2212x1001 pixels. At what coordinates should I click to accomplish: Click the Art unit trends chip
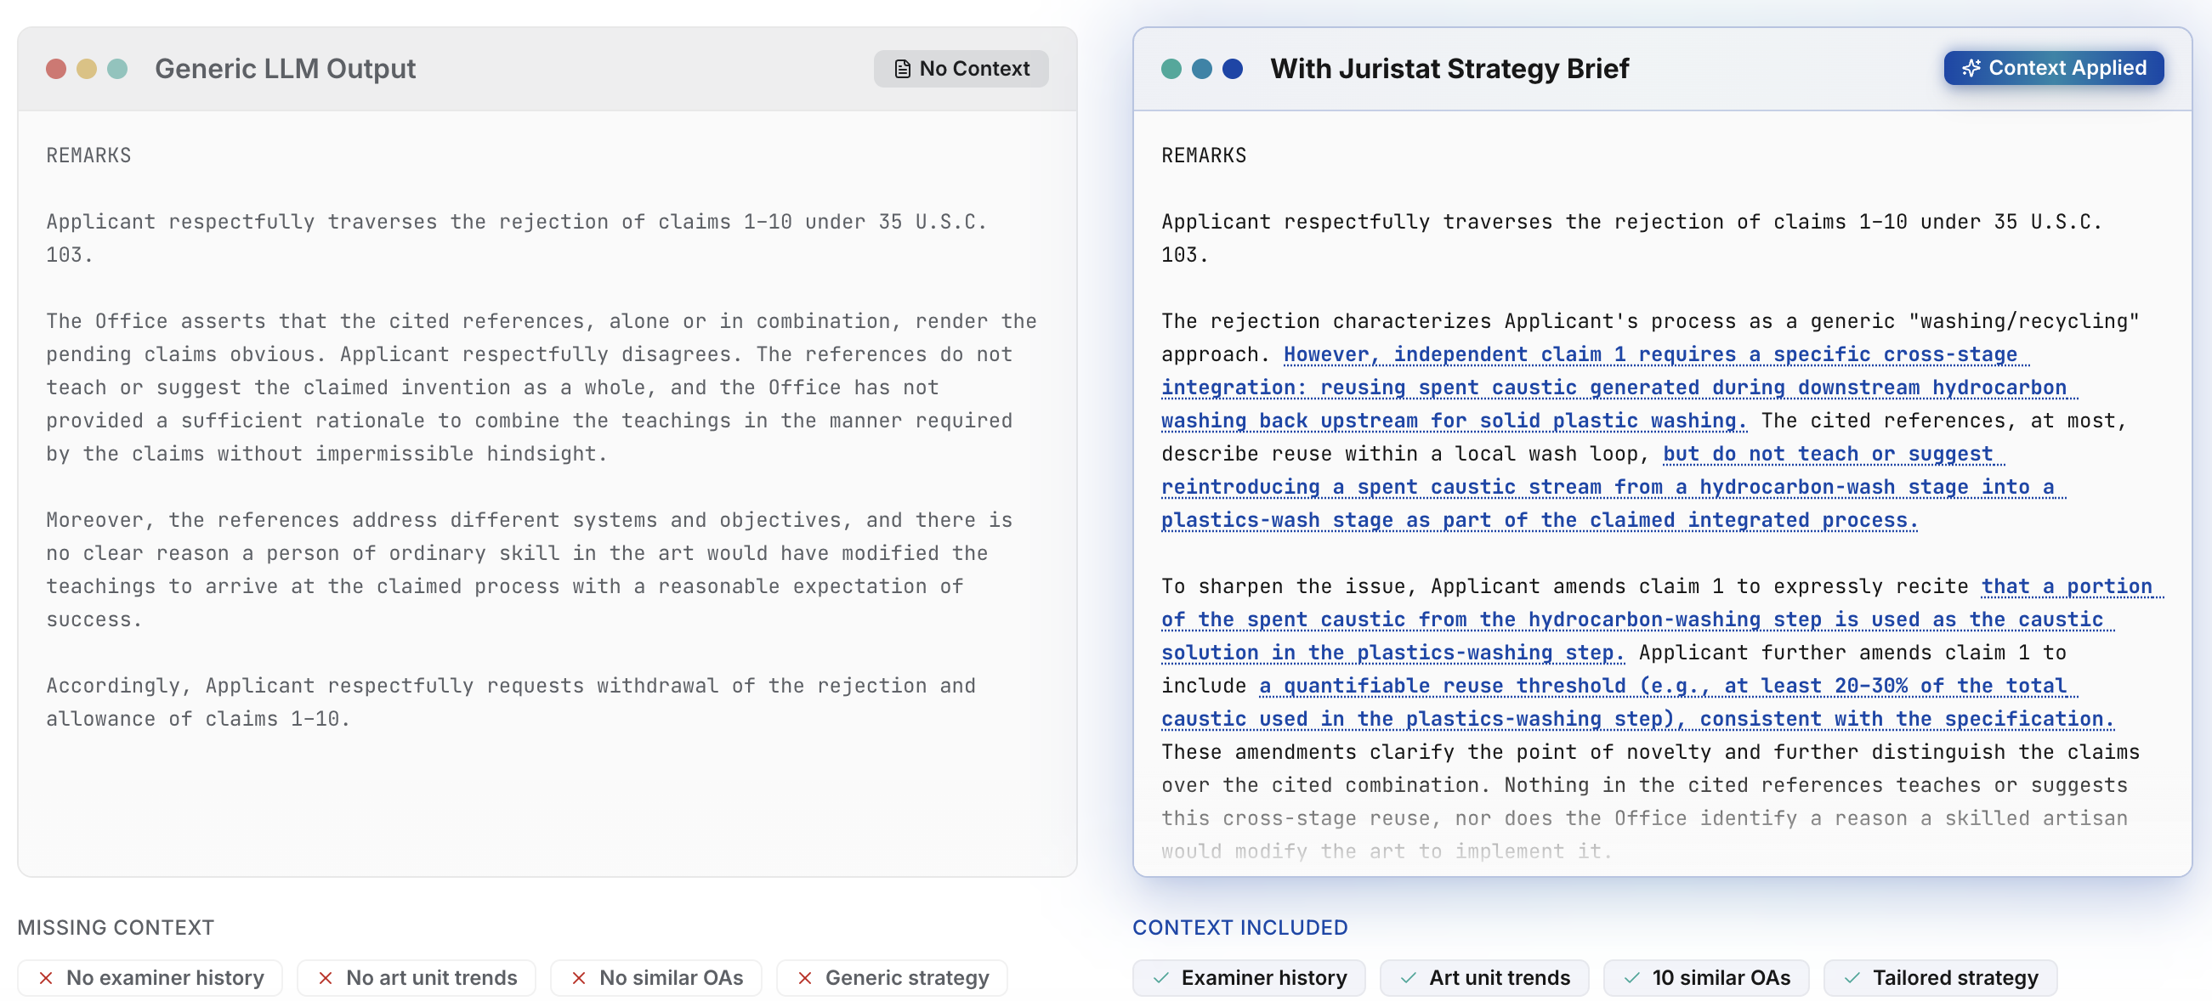click(x=1483, y=978)
